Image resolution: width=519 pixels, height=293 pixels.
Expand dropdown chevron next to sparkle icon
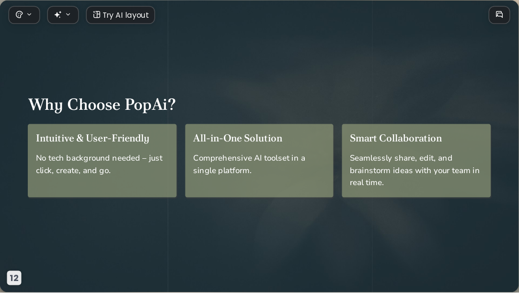tap(68, 14)
